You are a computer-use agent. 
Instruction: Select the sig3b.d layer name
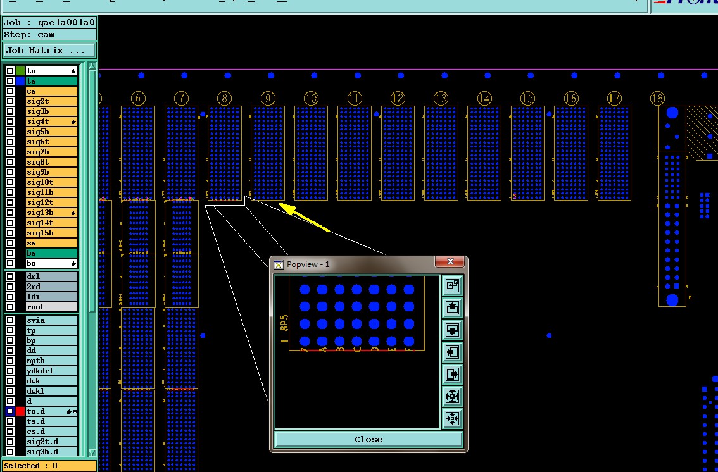point(51,452)
